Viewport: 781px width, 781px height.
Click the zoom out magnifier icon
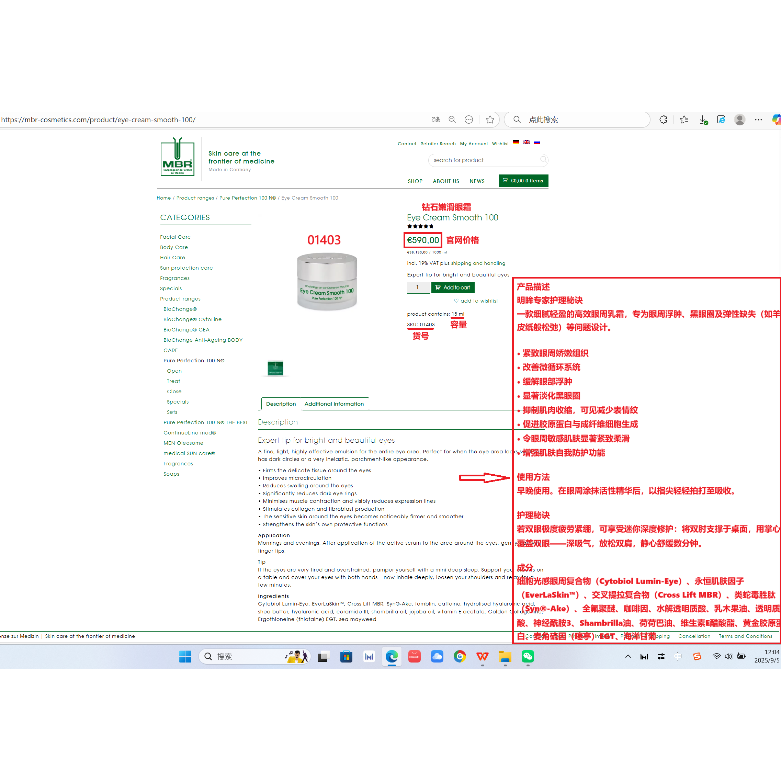pyautogui.click(x=452, y=120)
